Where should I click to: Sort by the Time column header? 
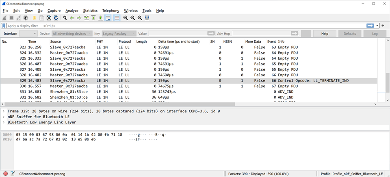click(37, 41)
